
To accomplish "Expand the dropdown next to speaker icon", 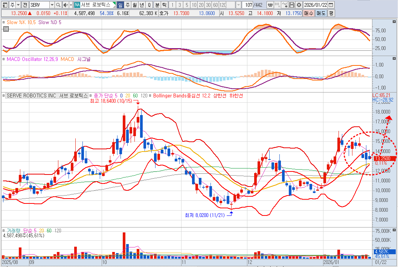I will click(70, 5).
